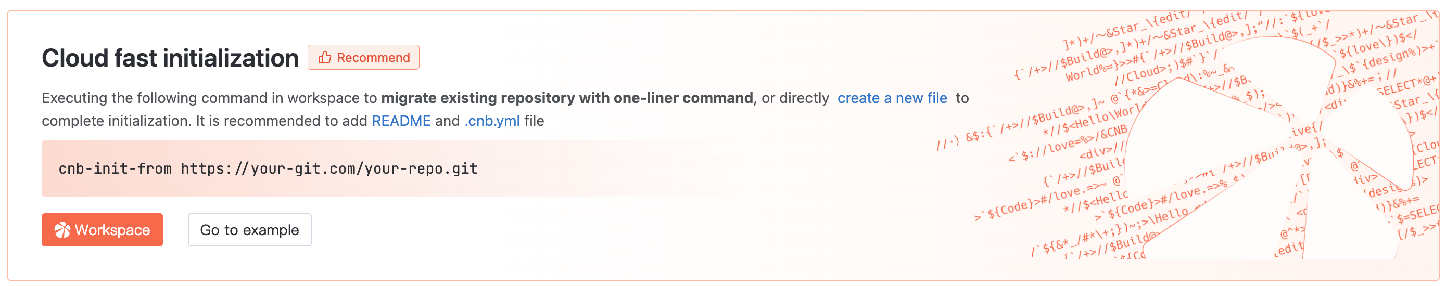
Task: Click the "or directly" text before link
Action: [795, 98]
